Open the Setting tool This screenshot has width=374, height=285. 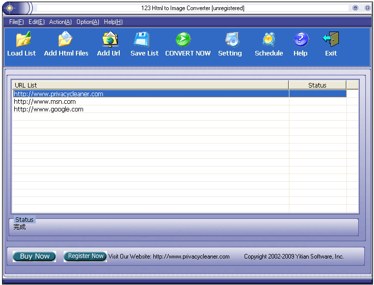pos(230,40)
